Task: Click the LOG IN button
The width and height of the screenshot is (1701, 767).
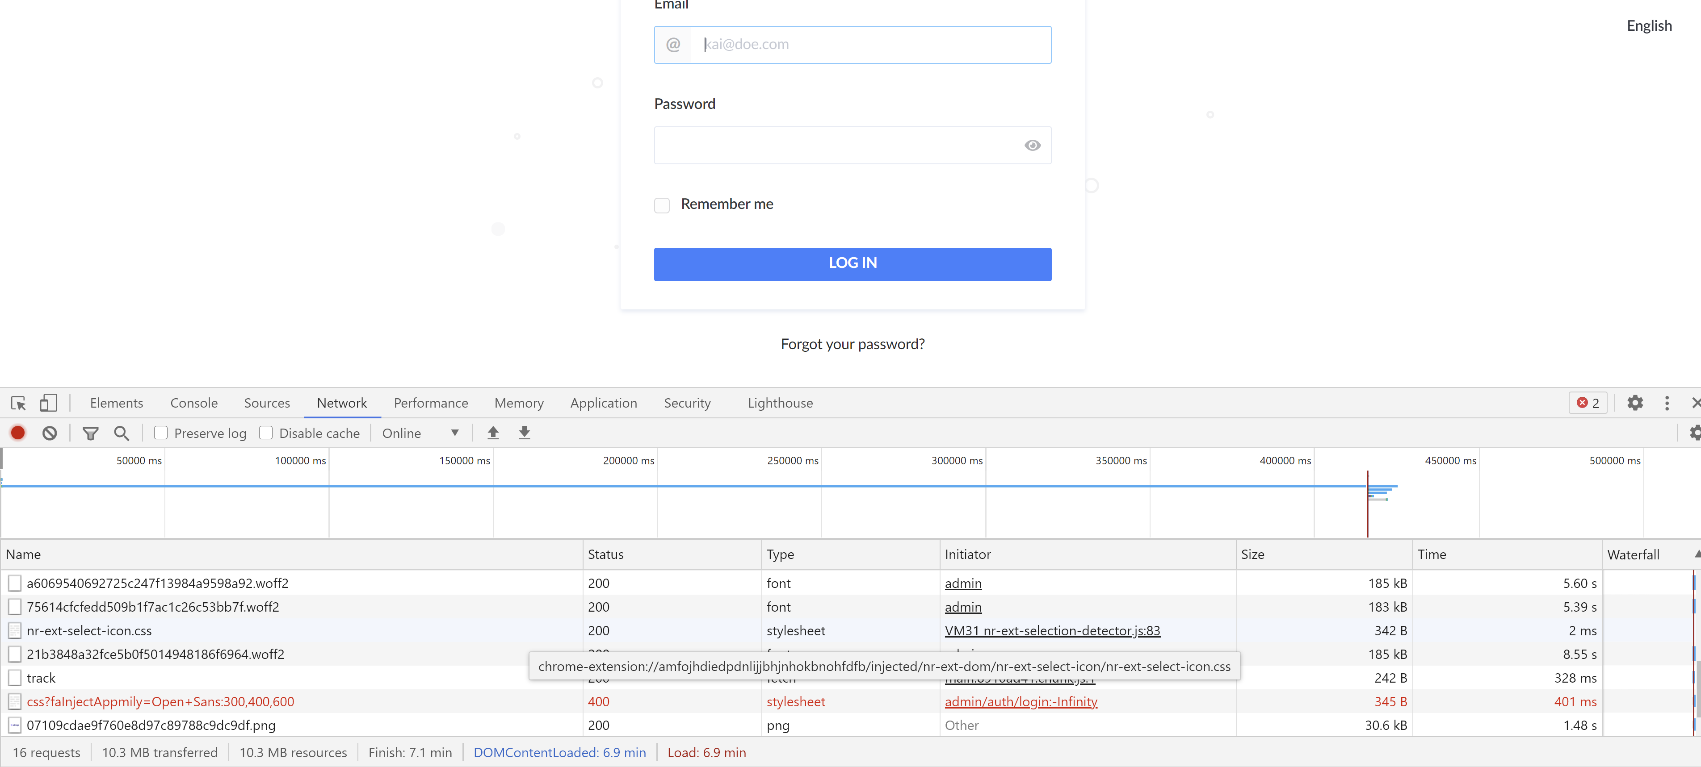Action: 853,264
